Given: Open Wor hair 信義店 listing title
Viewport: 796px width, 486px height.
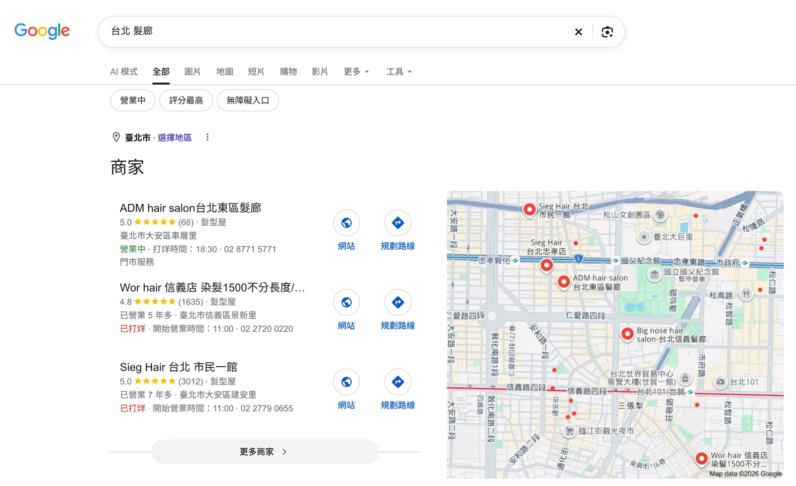Looking at the screenshot, I should tap(212, 288).
